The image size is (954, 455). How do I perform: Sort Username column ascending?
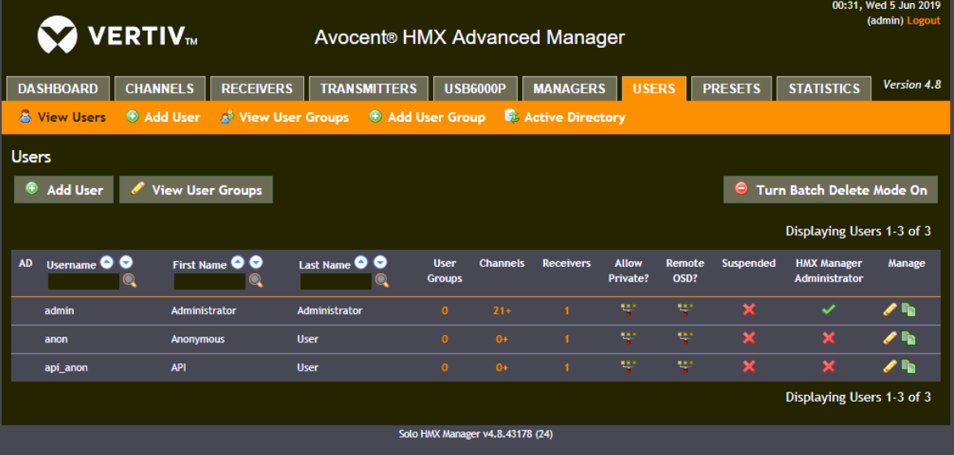click(x=107, y=263)
